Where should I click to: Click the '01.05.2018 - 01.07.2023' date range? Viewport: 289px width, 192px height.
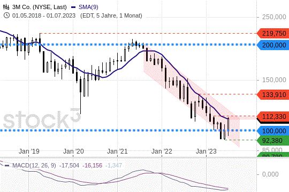tap(44, 15)
